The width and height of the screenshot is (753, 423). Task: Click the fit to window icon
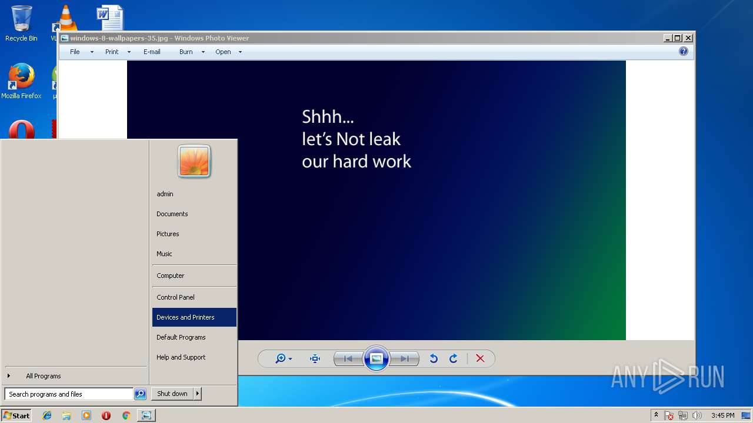(315, 358)
